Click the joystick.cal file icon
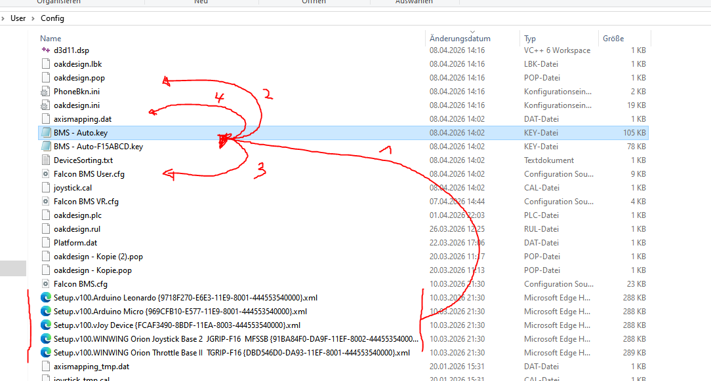 (x=45, y=187)
